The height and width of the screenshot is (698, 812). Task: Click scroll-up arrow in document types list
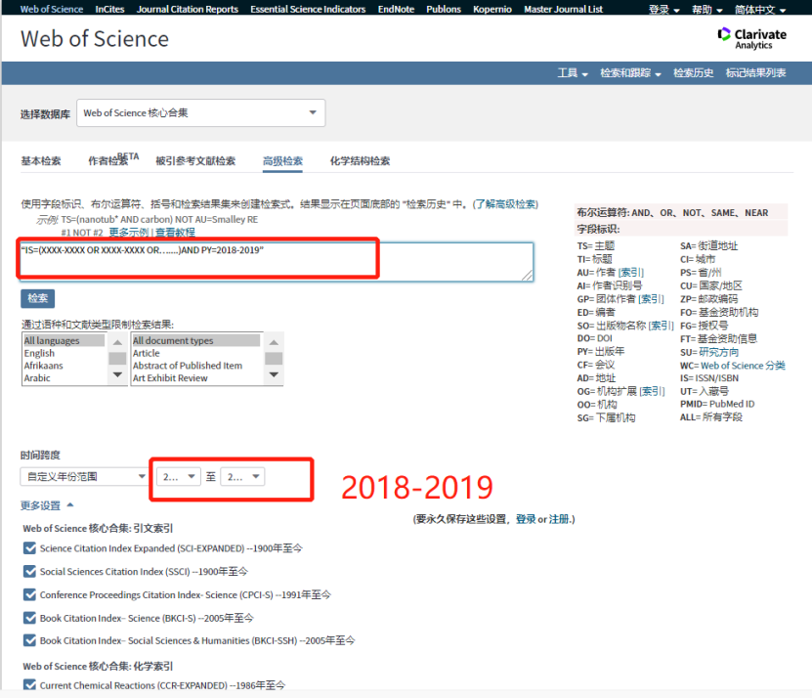coord(274,342)
